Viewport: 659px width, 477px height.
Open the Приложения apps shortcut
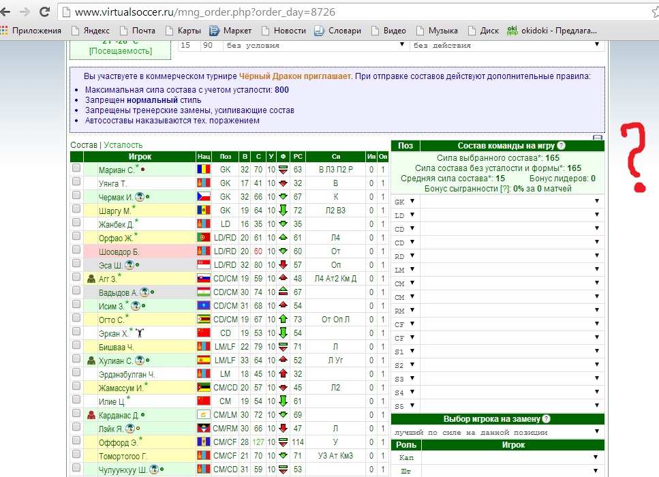[31, 30]
